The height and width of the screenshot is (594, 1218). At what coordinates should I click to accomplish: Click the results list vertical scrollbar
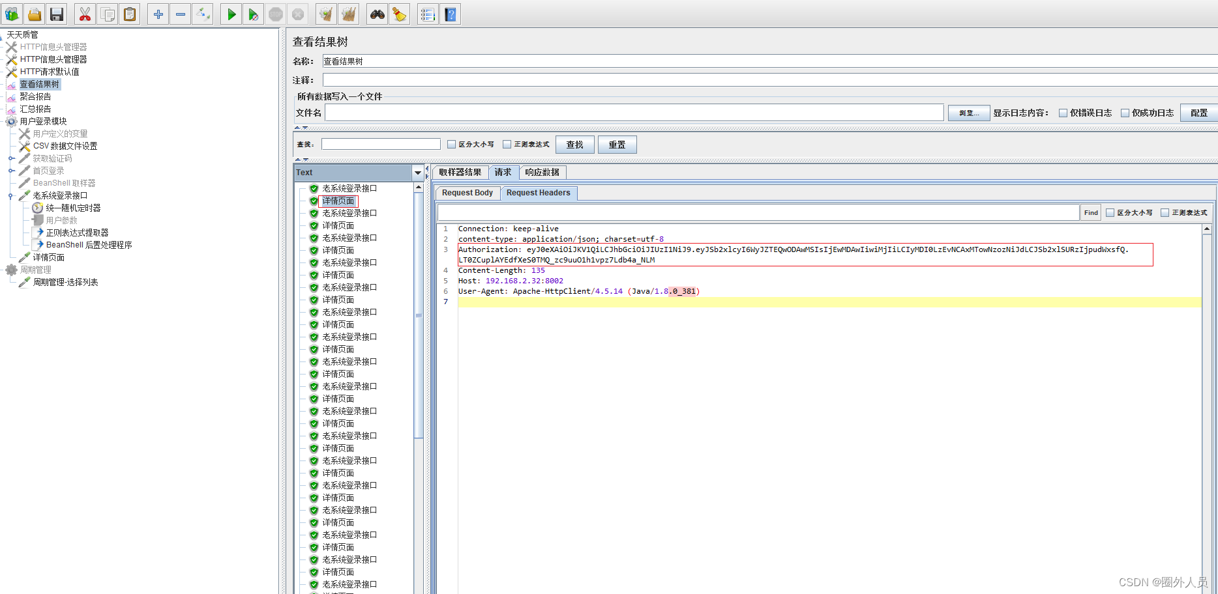click(419, 315)
